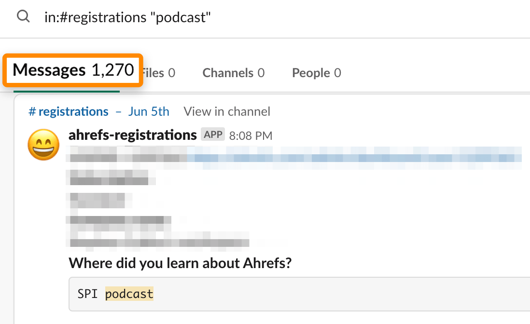Open the People results tab

[316, 73]
